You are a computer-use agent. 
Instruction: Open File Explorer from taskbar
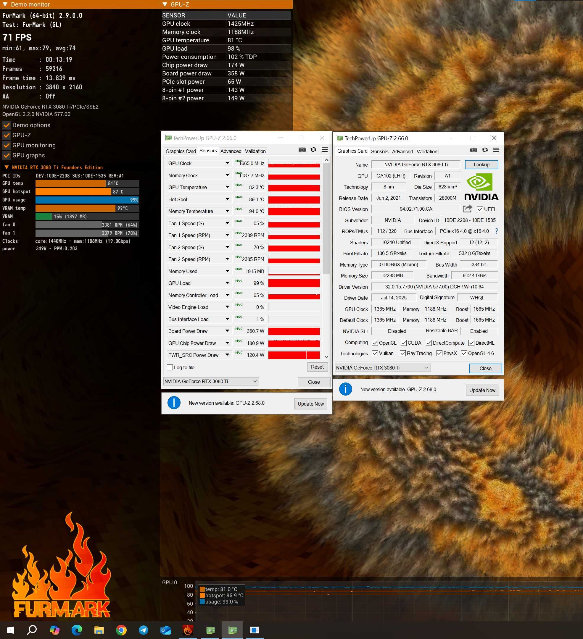tap(99, 630)
